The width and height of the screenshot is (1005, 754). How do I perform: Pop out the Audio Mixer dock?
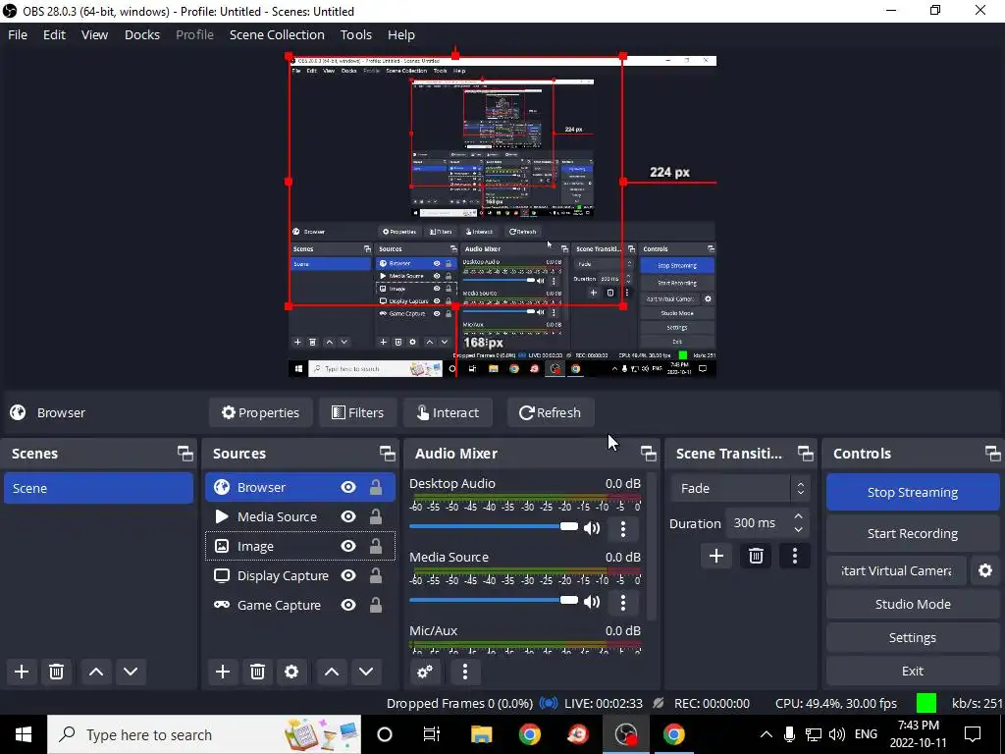click(649, 454)
